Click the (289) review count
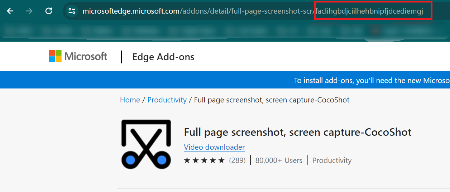Viewport: 450px width, 192px height. click(x=237, y=160)
